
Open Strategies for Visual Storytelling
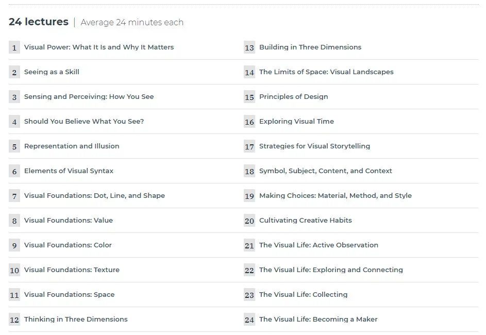(314, 146)
